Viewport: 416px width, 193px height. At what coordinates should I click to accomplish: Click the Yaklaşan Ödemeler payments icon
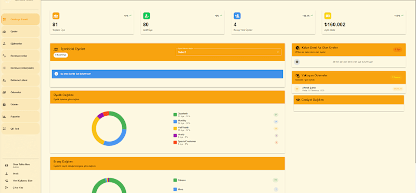tap(297, 75)
